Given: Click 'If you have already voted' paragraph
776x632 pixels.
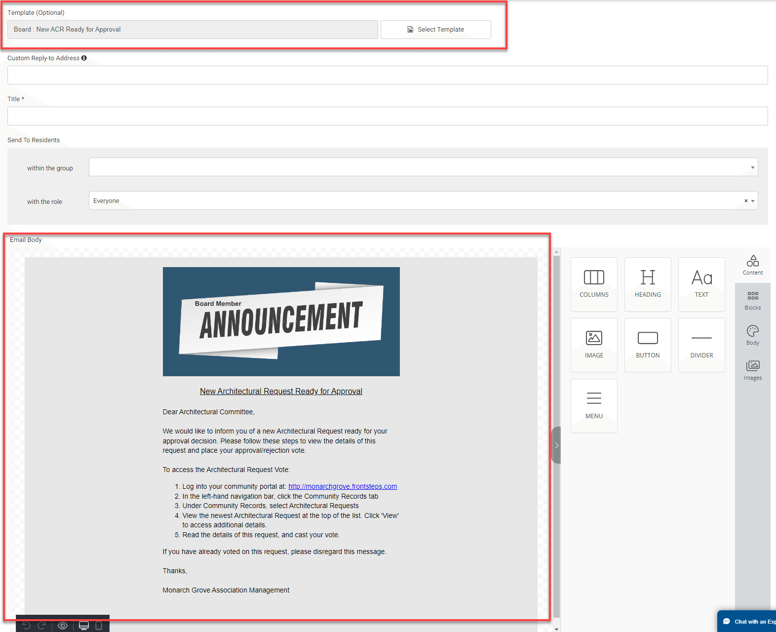Looking at the screenshot, I should (274, 552).
